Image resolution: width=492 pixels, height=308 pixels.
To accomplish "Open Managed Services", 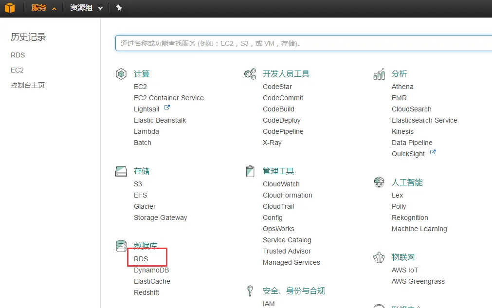I will coord(292,263).
